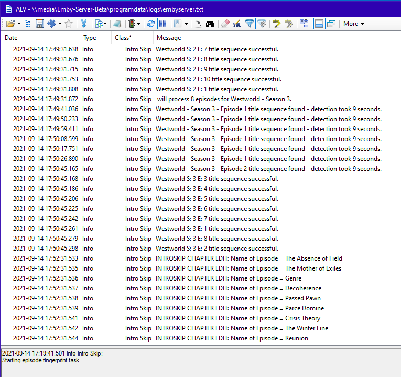Select row 'Name of Episode = The Winter Line'
This screenshot has width=401, height=377.
pos(200,328)
